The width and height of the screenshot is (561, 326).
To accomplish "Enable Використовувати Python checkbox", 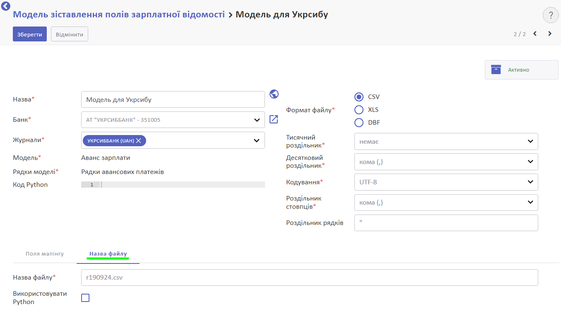I will (x=85, y=298).
